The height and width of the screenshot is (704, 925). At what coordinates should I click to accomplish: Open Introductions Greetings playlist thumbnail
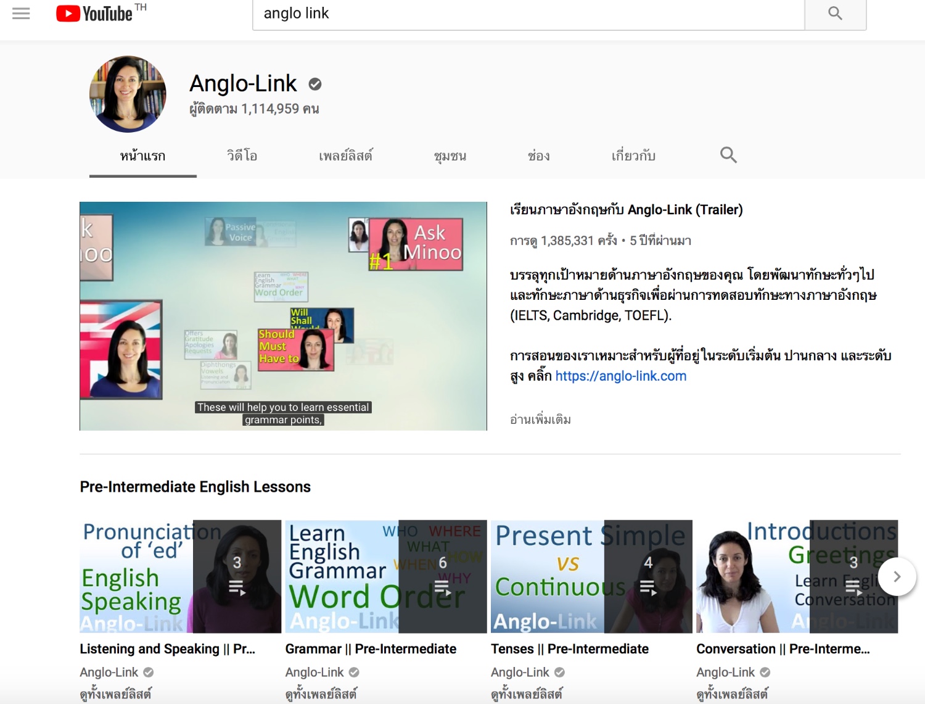(797, 576)
